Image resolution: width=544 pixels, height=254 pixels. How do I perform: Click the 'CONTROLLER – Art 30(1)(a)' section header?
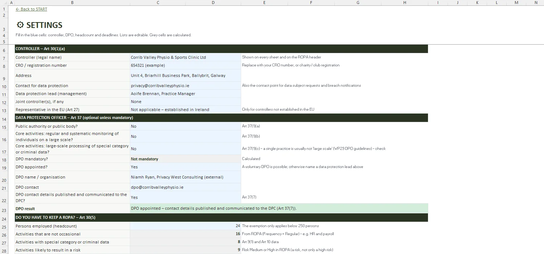pos(221,49)
